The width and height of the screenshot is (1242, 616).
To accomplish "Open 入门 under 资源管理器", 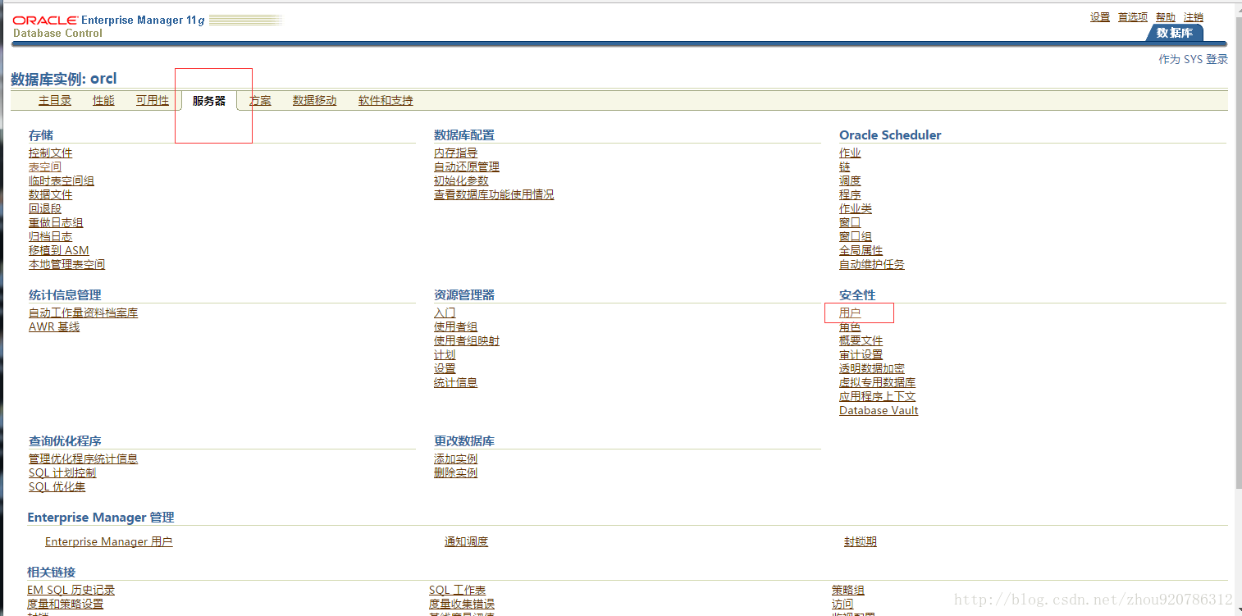I will 445,313.
